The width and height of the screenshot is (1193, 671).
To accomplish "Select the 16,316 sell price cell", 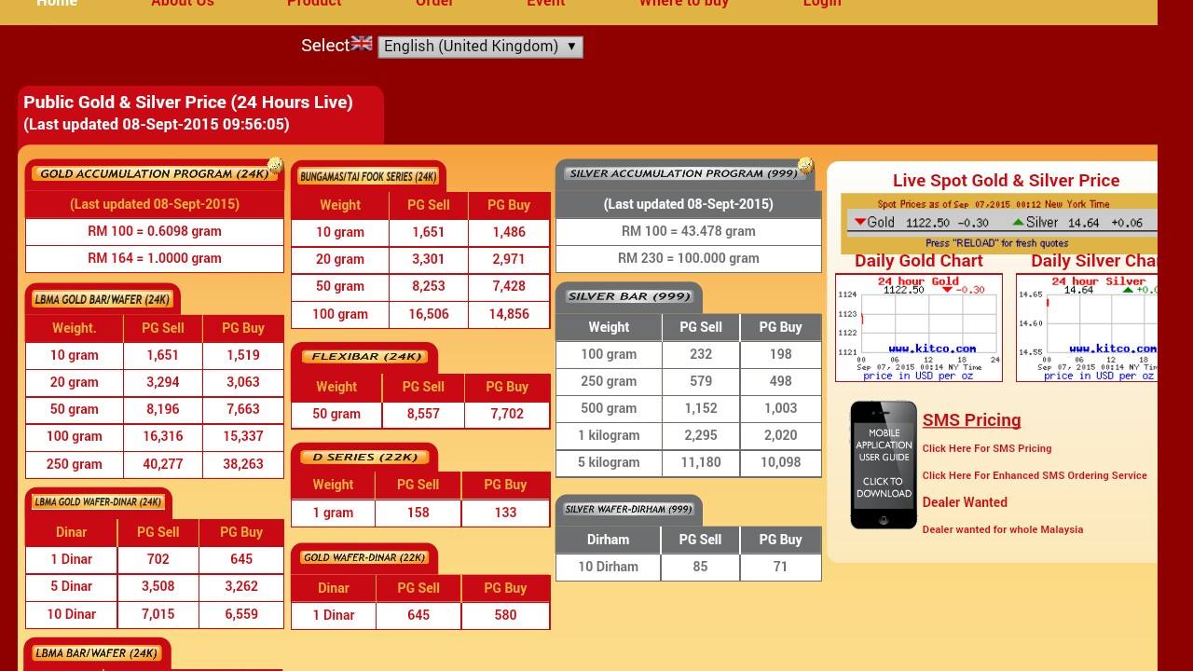I will tap(163, 436).
